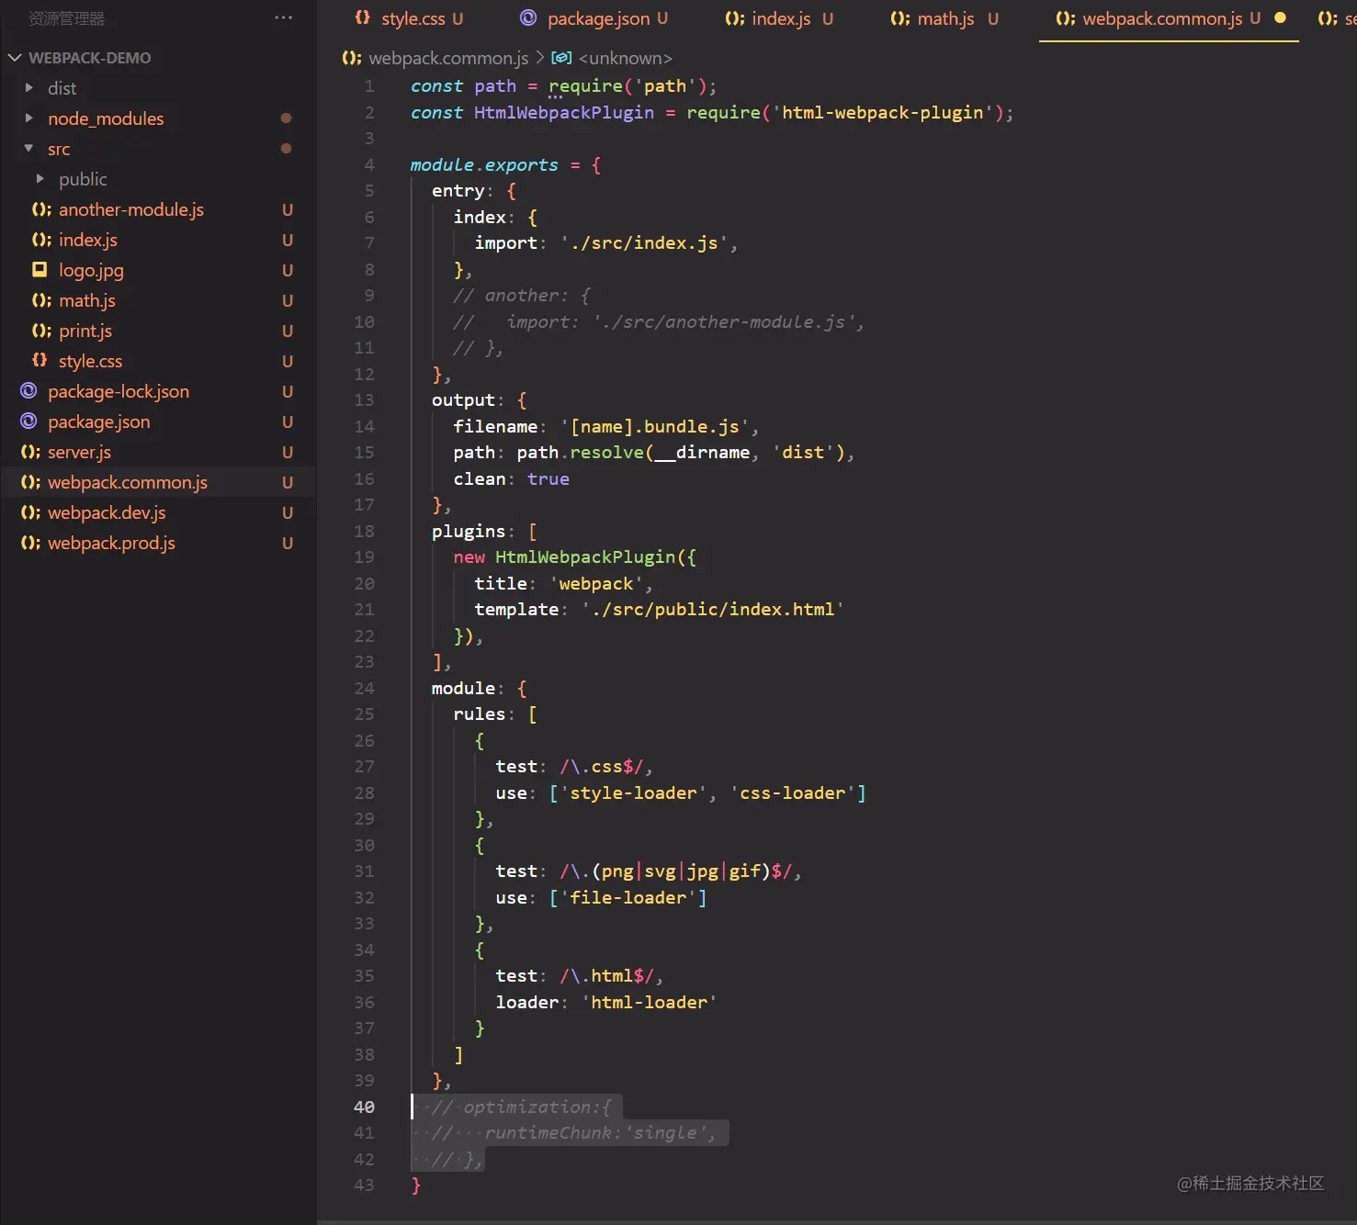Switch to the math.js editor tab
The image size is (1357, 1225).
[944, 18]
